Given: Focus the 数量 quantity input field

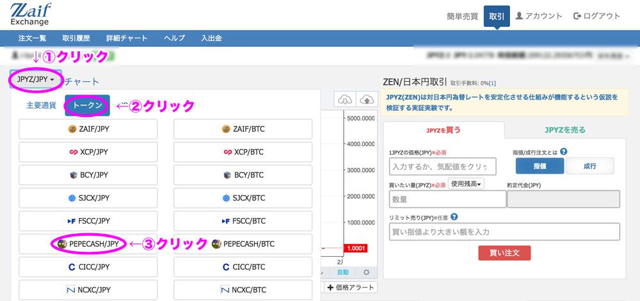Looking at the screenshot, I should [x=448, y=199].
